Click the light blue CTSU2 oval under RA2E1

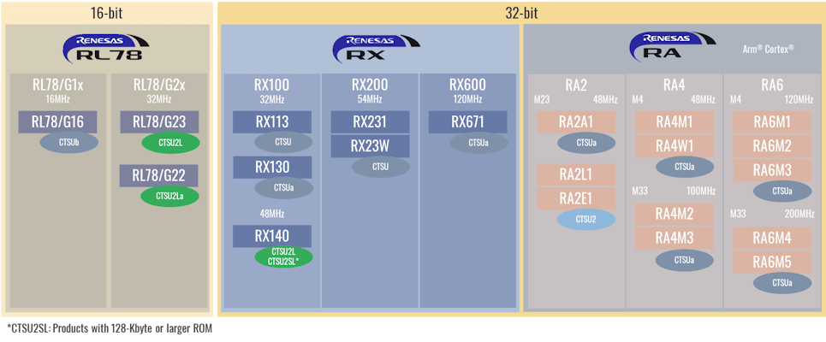586,219
